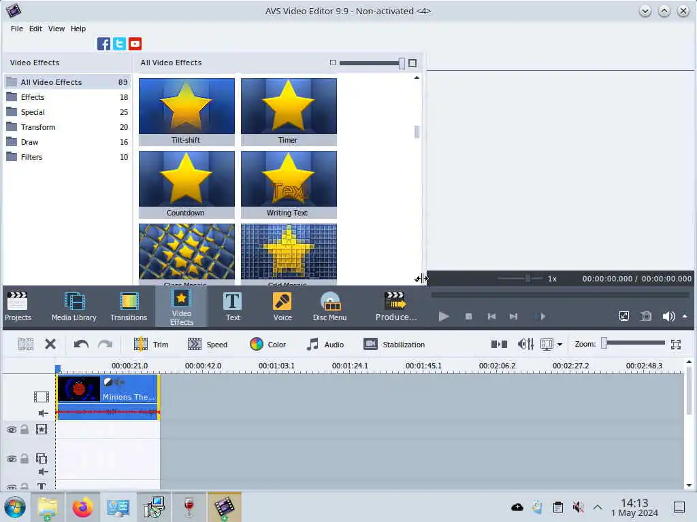Toggle the preview volume speaker
The image size is (697, 522).
[x=668, y=316]
